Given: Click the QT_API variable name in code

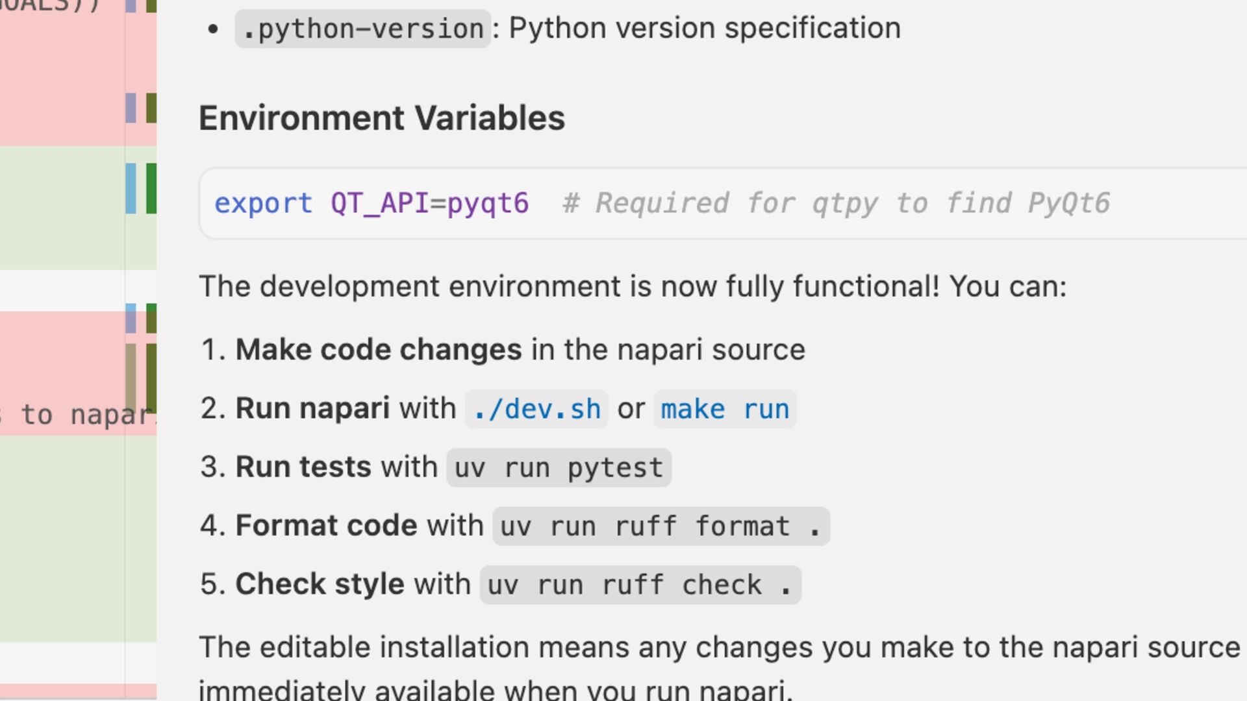Looking at the screenshot, I should pos(380,204).
